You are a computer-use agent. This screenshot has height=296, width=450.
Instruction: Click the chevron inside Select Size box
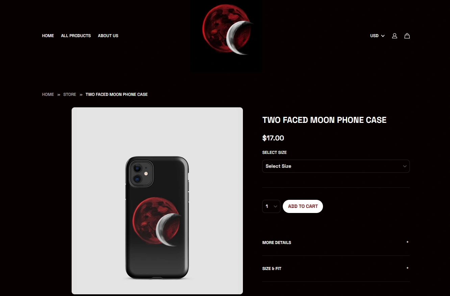pos(405,166)
